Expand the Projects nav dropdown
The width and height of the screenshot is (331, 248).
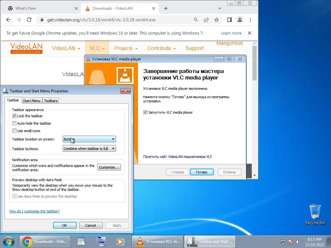click(x=126, y=48)
